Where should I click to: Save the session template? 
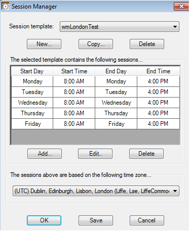[x=96, y=220]
